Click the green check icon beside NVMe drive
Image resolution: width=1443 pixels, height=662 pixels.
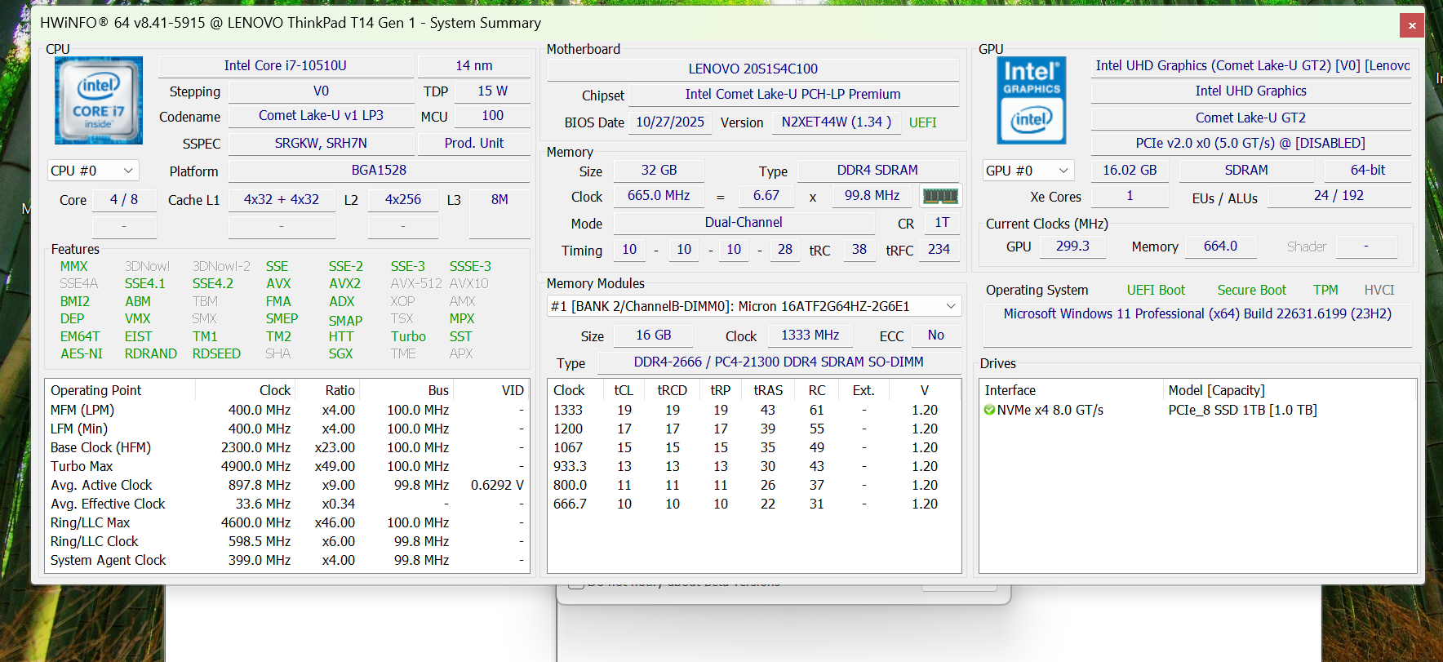989,410
